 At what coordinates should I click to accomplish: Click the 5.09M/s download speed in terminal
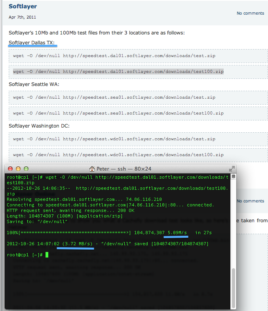(177, 233)
